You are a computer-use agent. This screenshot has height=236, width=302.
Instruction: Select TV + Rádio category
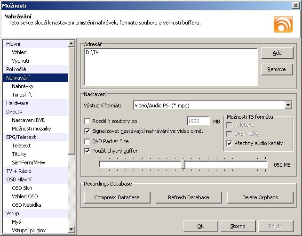coord(35,171)
